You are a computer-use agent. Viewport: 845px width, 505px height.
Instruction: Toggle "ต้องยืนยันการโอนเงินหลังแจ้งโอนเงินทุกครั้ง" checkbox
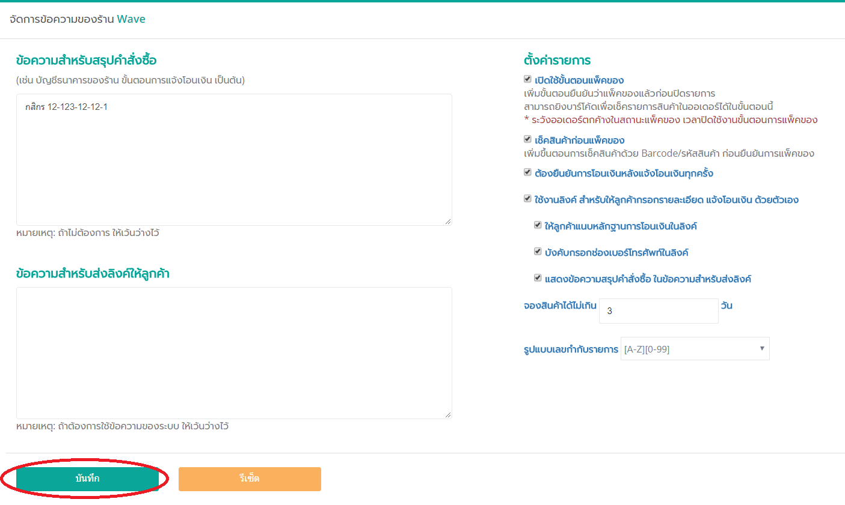coord(527,172)
